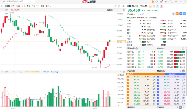
Task: Open the message mail icon
Action: (161, 1)
